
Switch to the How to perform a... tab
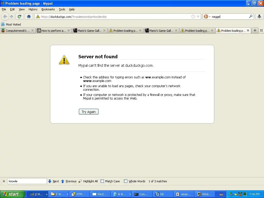point(53,30)
